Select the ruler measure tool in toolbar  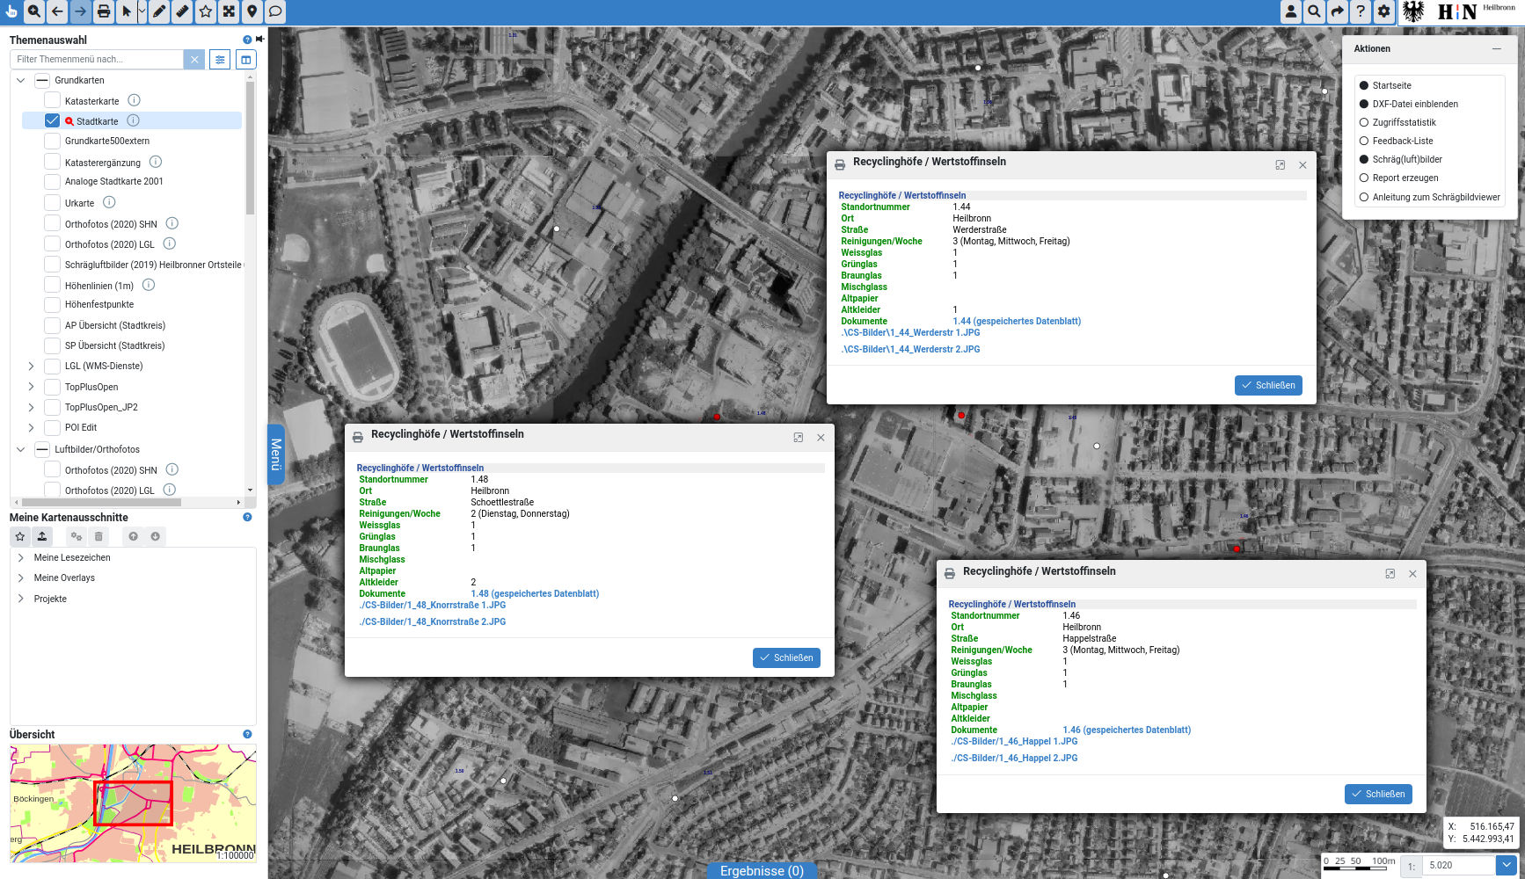point(182,11)
